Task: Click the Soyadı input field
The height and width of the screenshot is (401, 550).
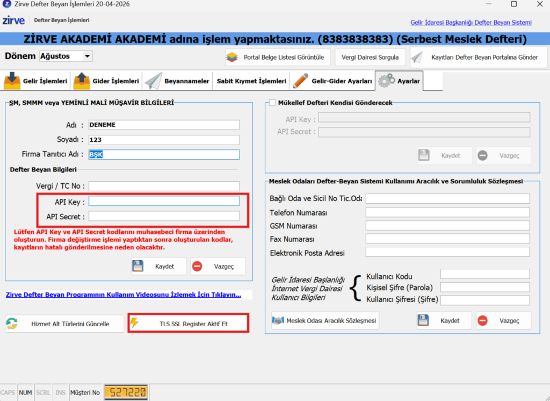Action: 164,140
